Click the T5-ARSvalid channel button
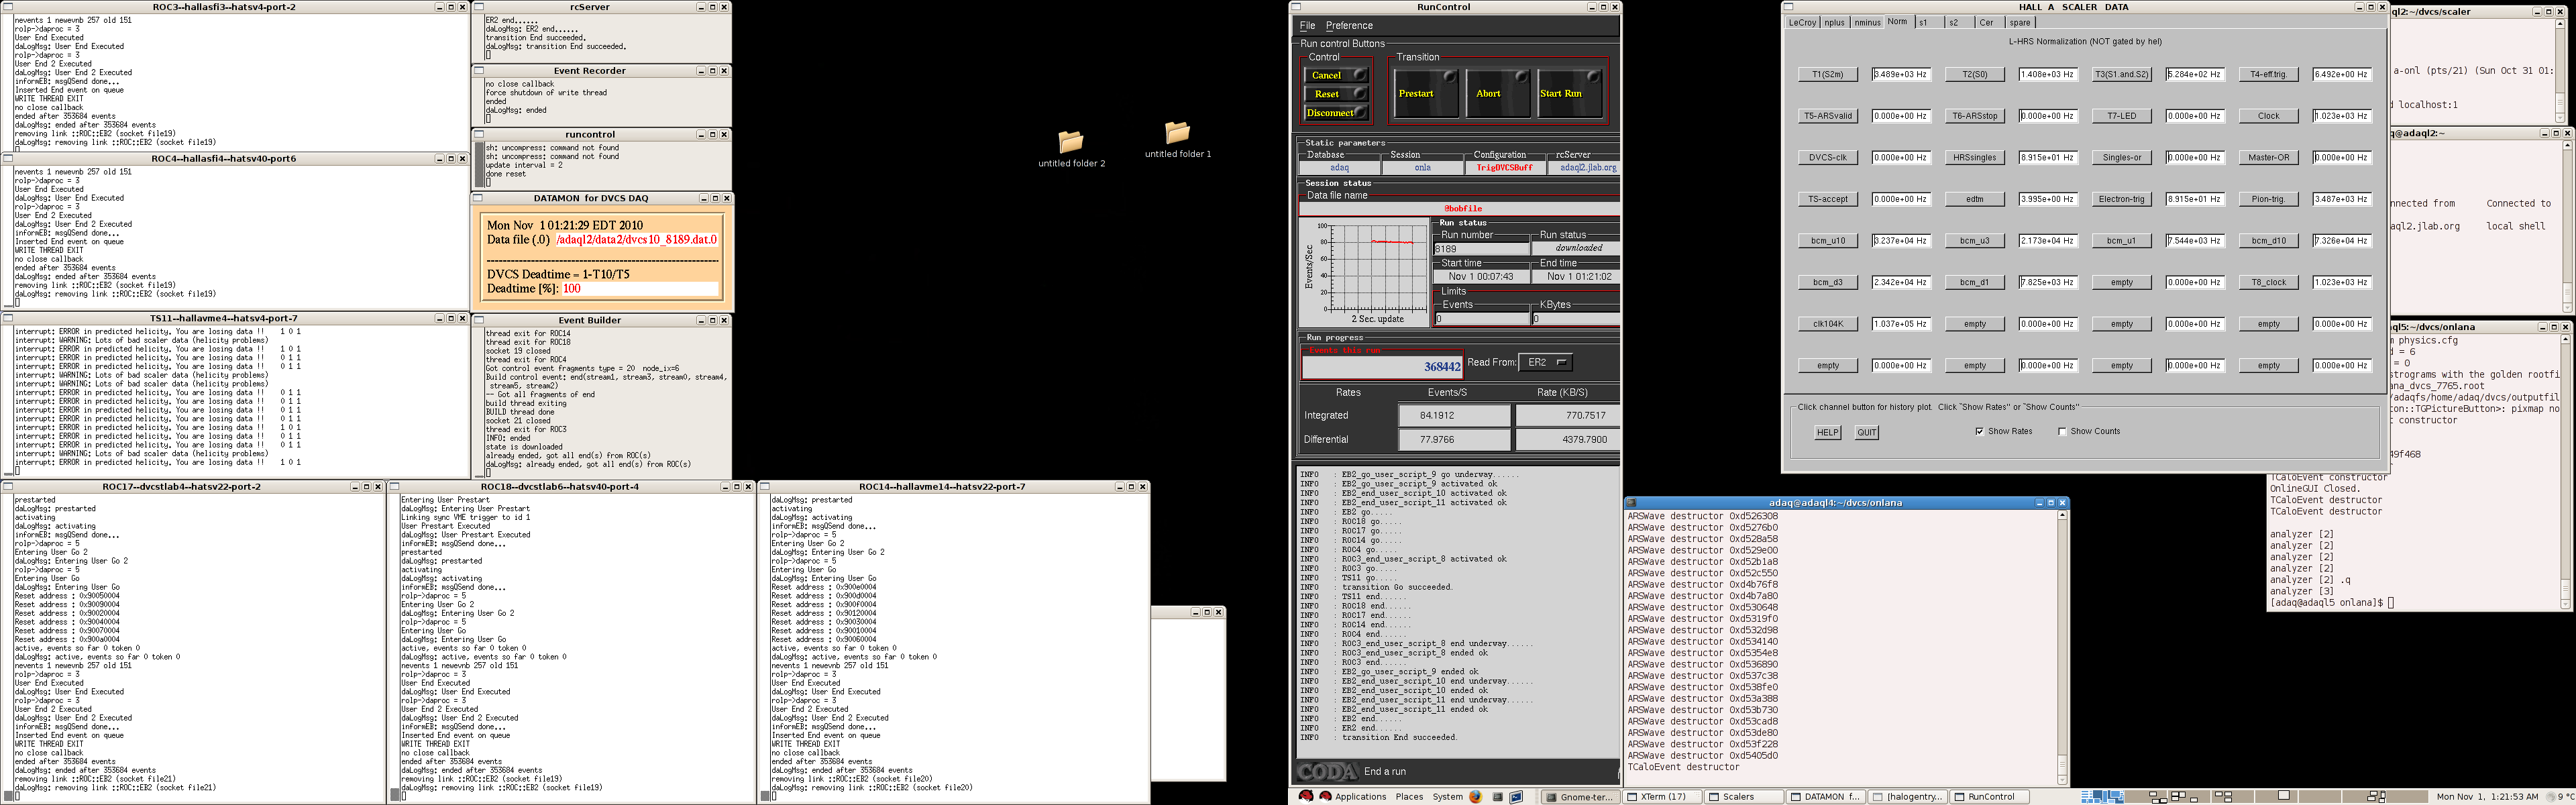2576x805 pixels. coord(1828,116)
